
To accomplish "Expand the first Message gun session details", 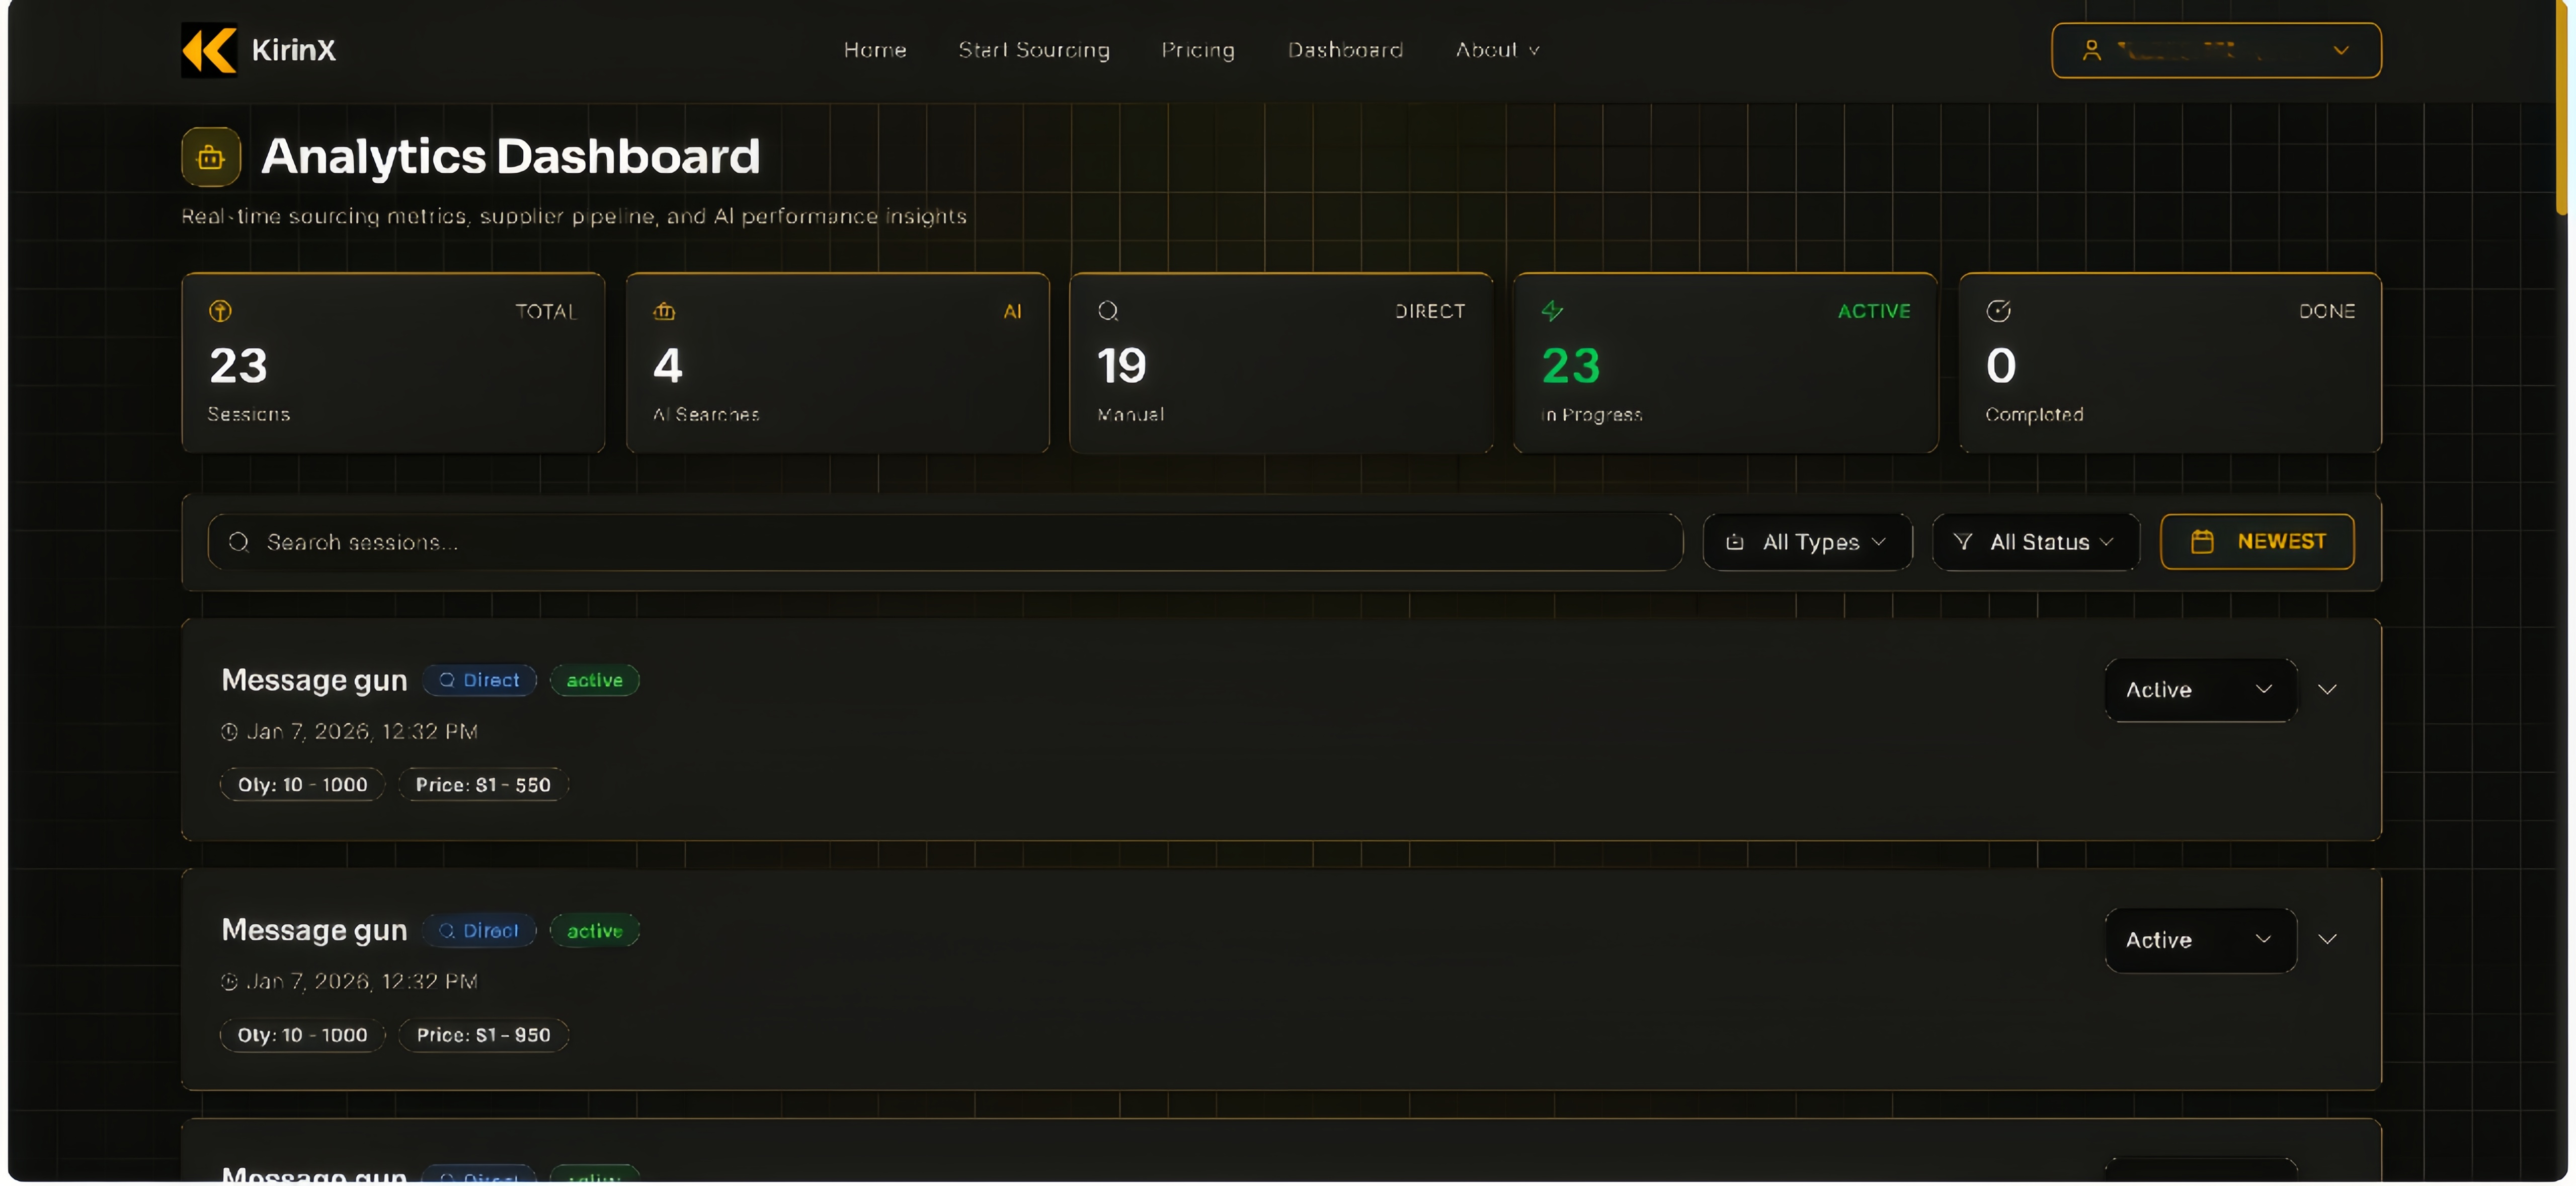I will pos(2327,690).
